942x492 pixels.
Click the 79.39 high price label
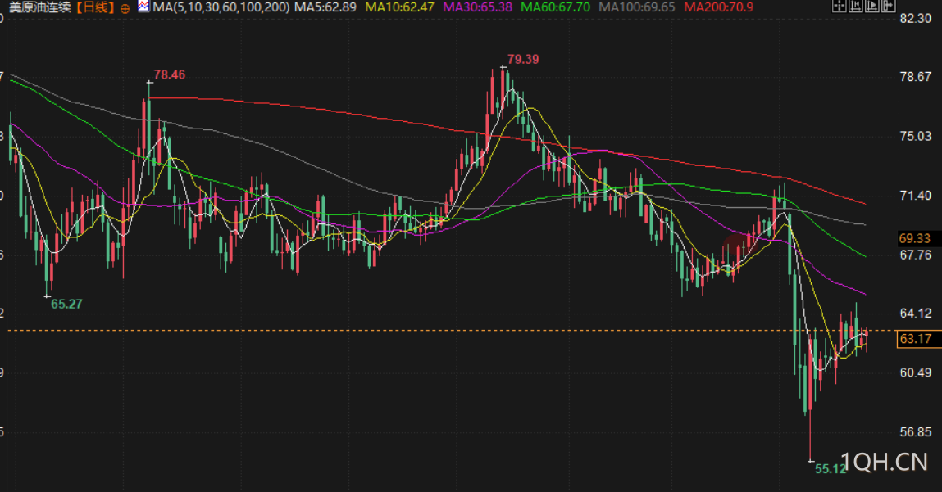pos(523,60)
